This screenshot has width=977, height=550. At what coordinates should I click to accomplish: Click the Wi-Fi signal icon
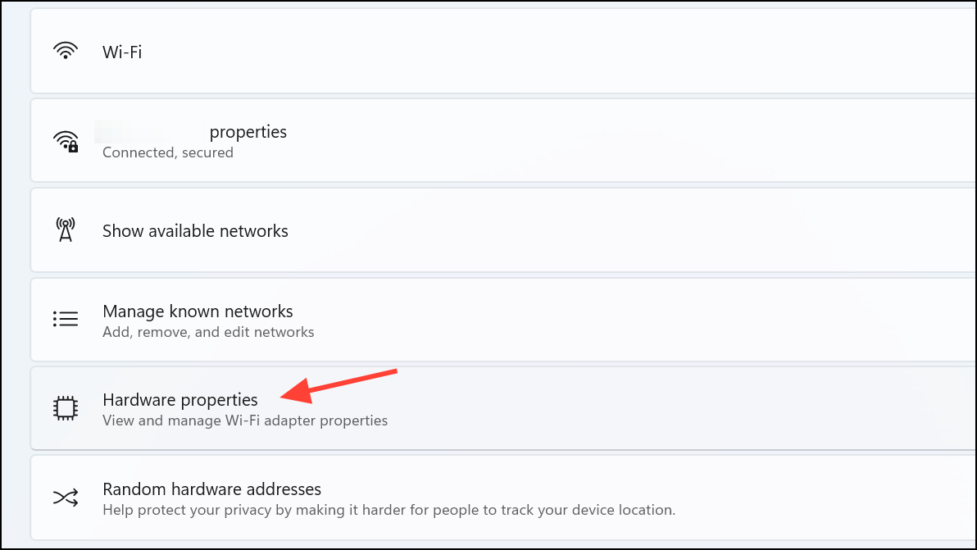[x=66, y=51]
